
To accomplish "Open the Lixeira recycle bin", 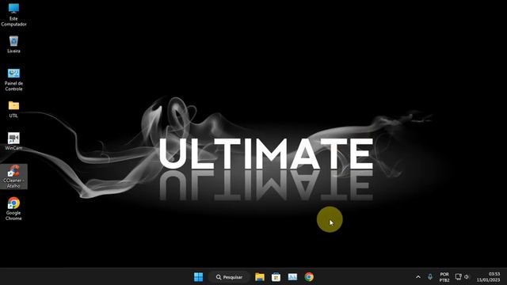I will 13,44.
